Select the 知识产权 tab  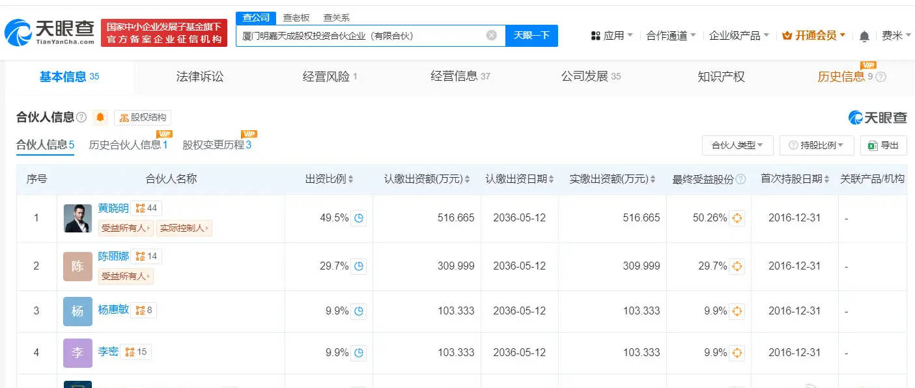tap(721, 77)
